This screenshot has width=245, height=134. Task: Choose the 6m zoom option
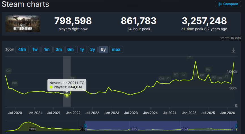click(70, 50)
